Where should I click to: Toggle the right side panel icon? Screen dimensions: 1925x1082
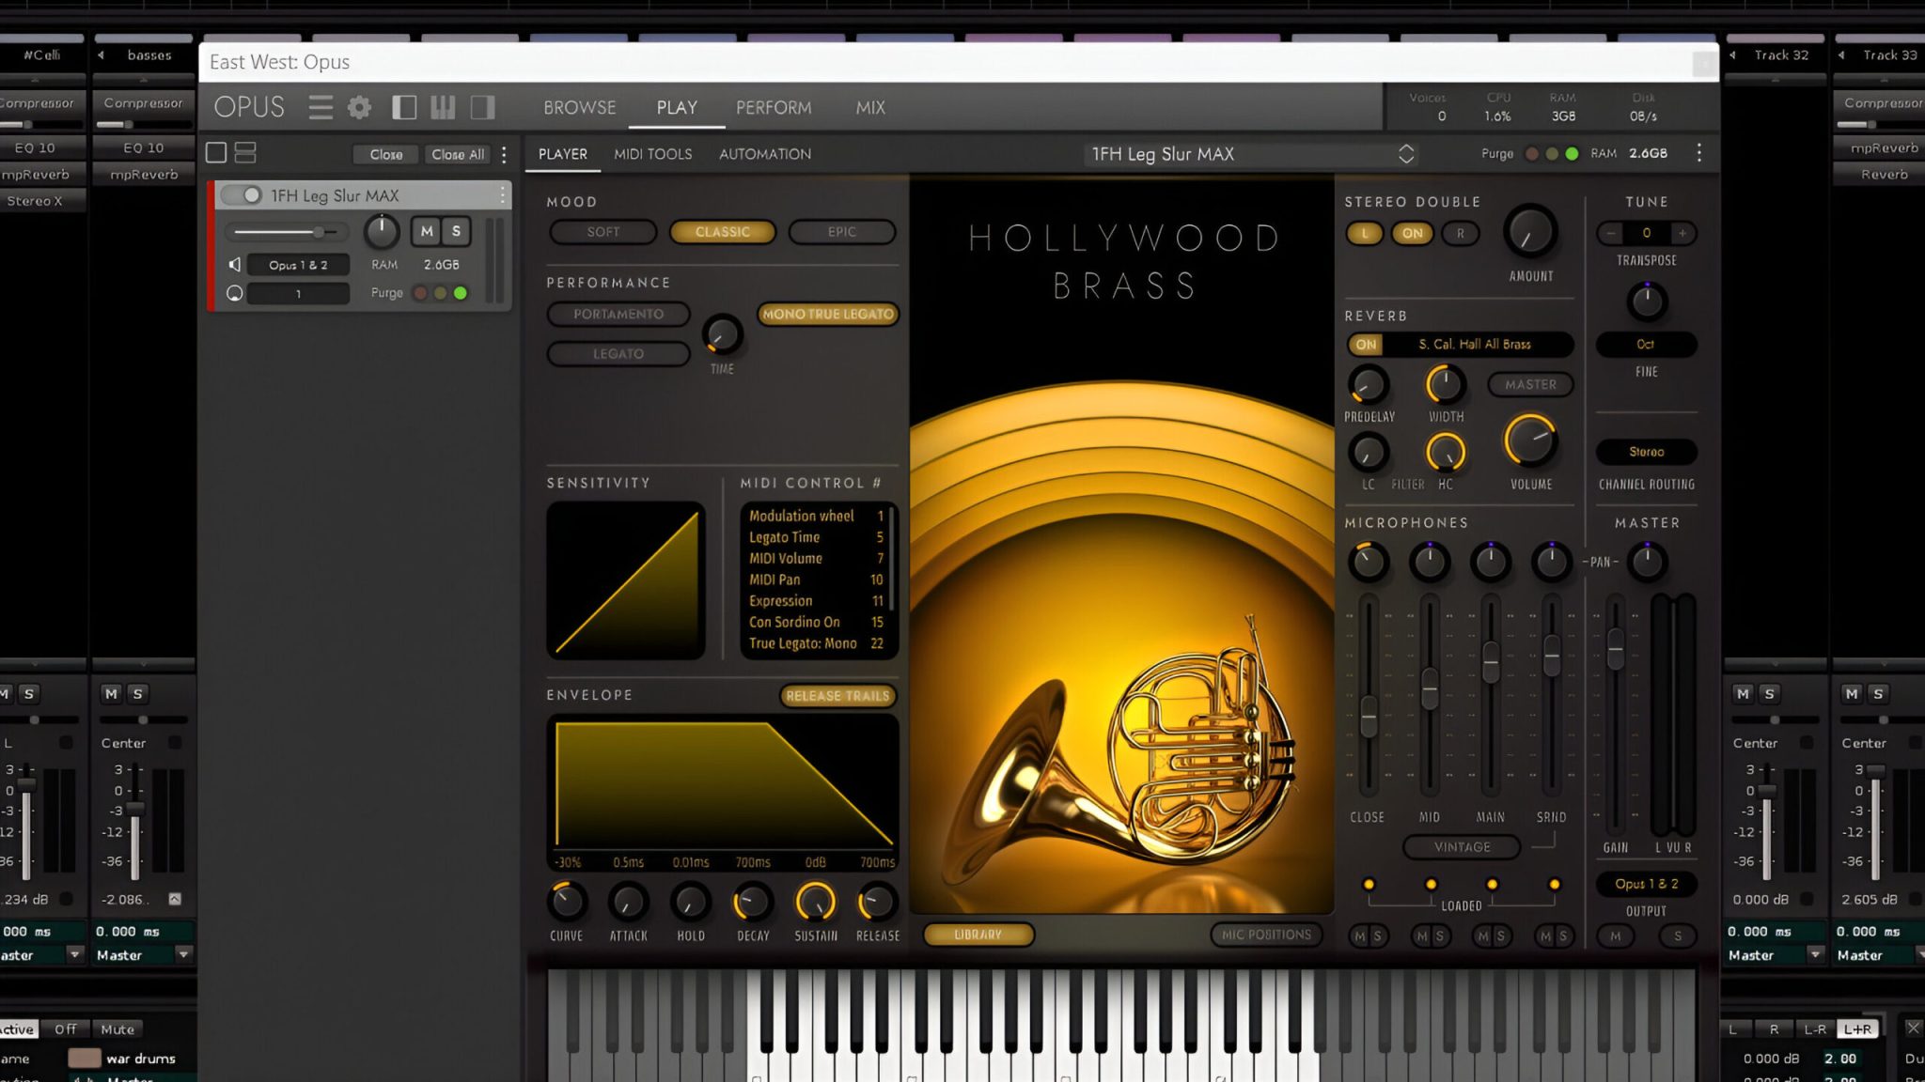482,107
